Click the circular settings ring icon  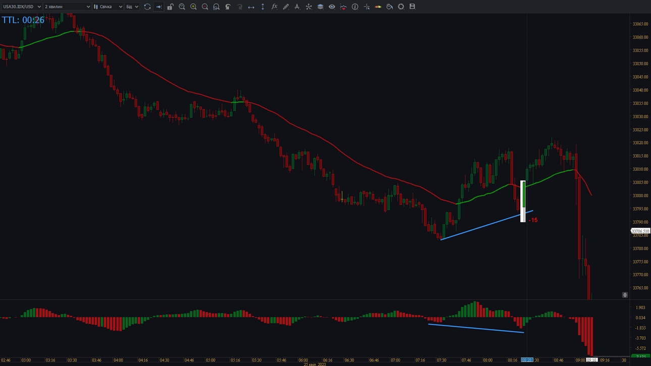401,7
